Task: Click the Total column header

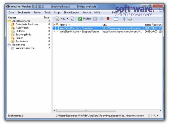Action: point(47,17)
